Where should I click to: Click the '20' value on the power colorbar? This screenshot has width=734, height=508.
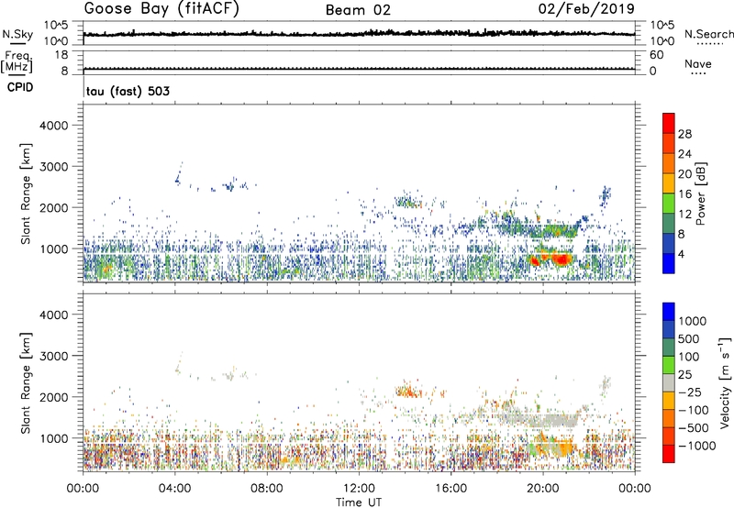point(684,174)
